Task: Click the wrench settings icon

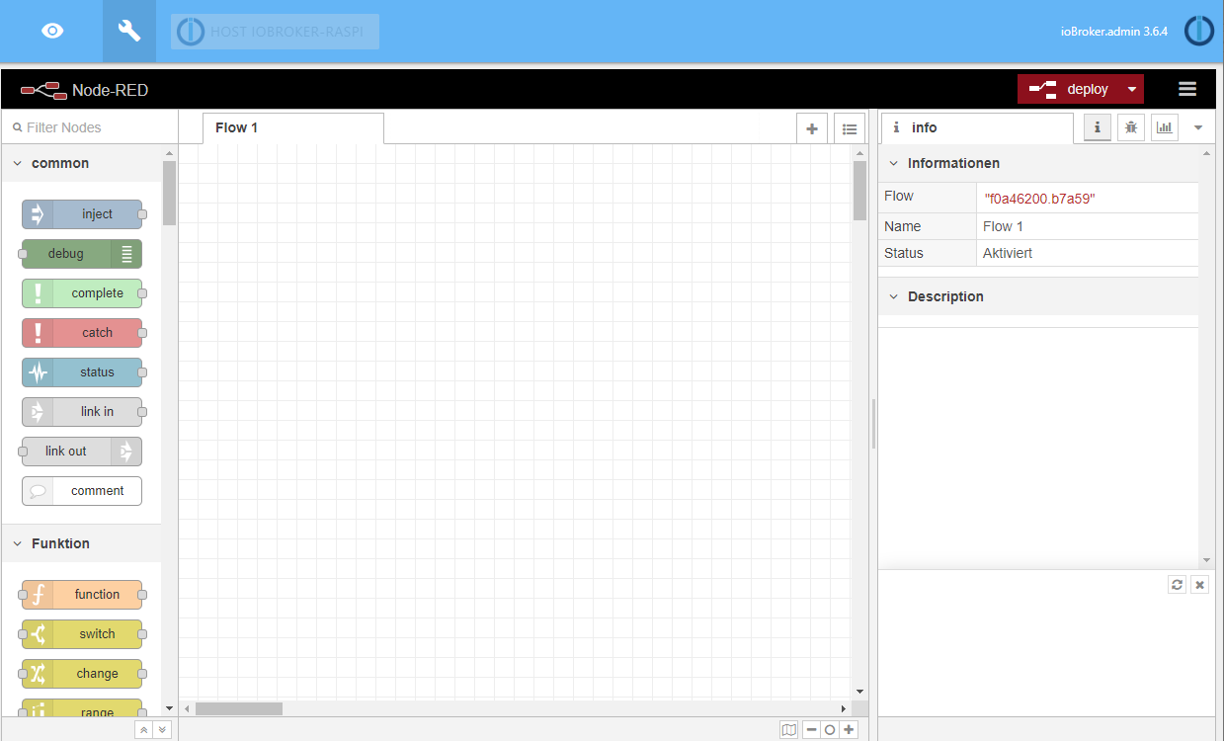Action: click(129, 32)
